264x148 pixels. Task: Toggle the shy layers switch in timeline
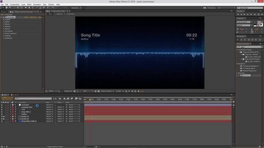tap(64, 99)
